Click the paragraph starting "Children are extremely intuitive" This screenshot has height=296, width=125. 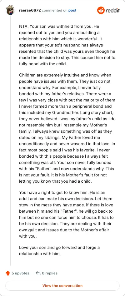(x=67, y=128)
